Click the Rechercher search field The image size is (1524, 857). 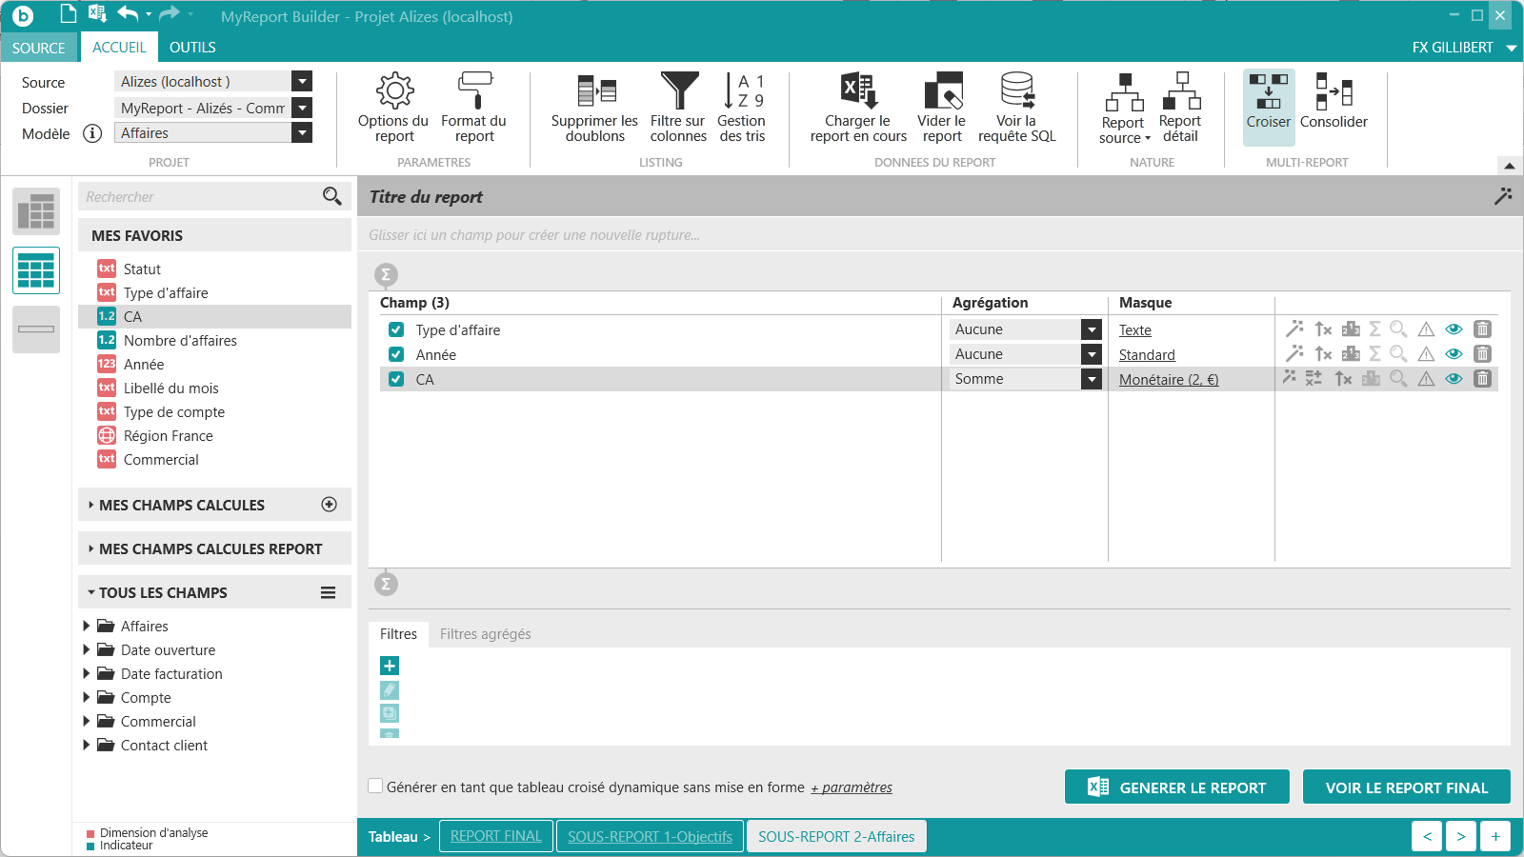point(202,196)
